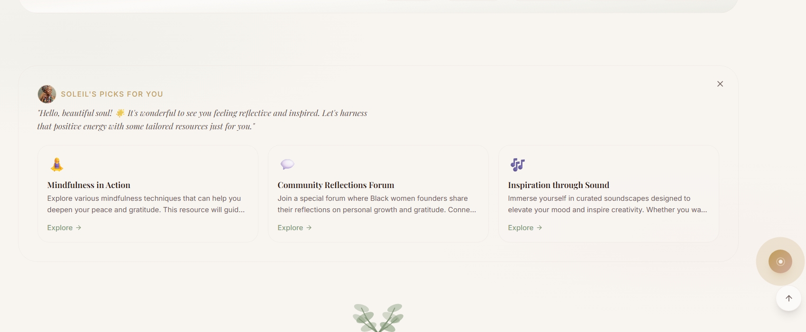Click Soleil's avatar picture

point(47,94)
